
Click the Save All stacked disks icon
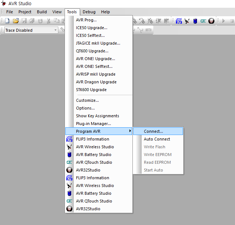click(x=32, y=21)
